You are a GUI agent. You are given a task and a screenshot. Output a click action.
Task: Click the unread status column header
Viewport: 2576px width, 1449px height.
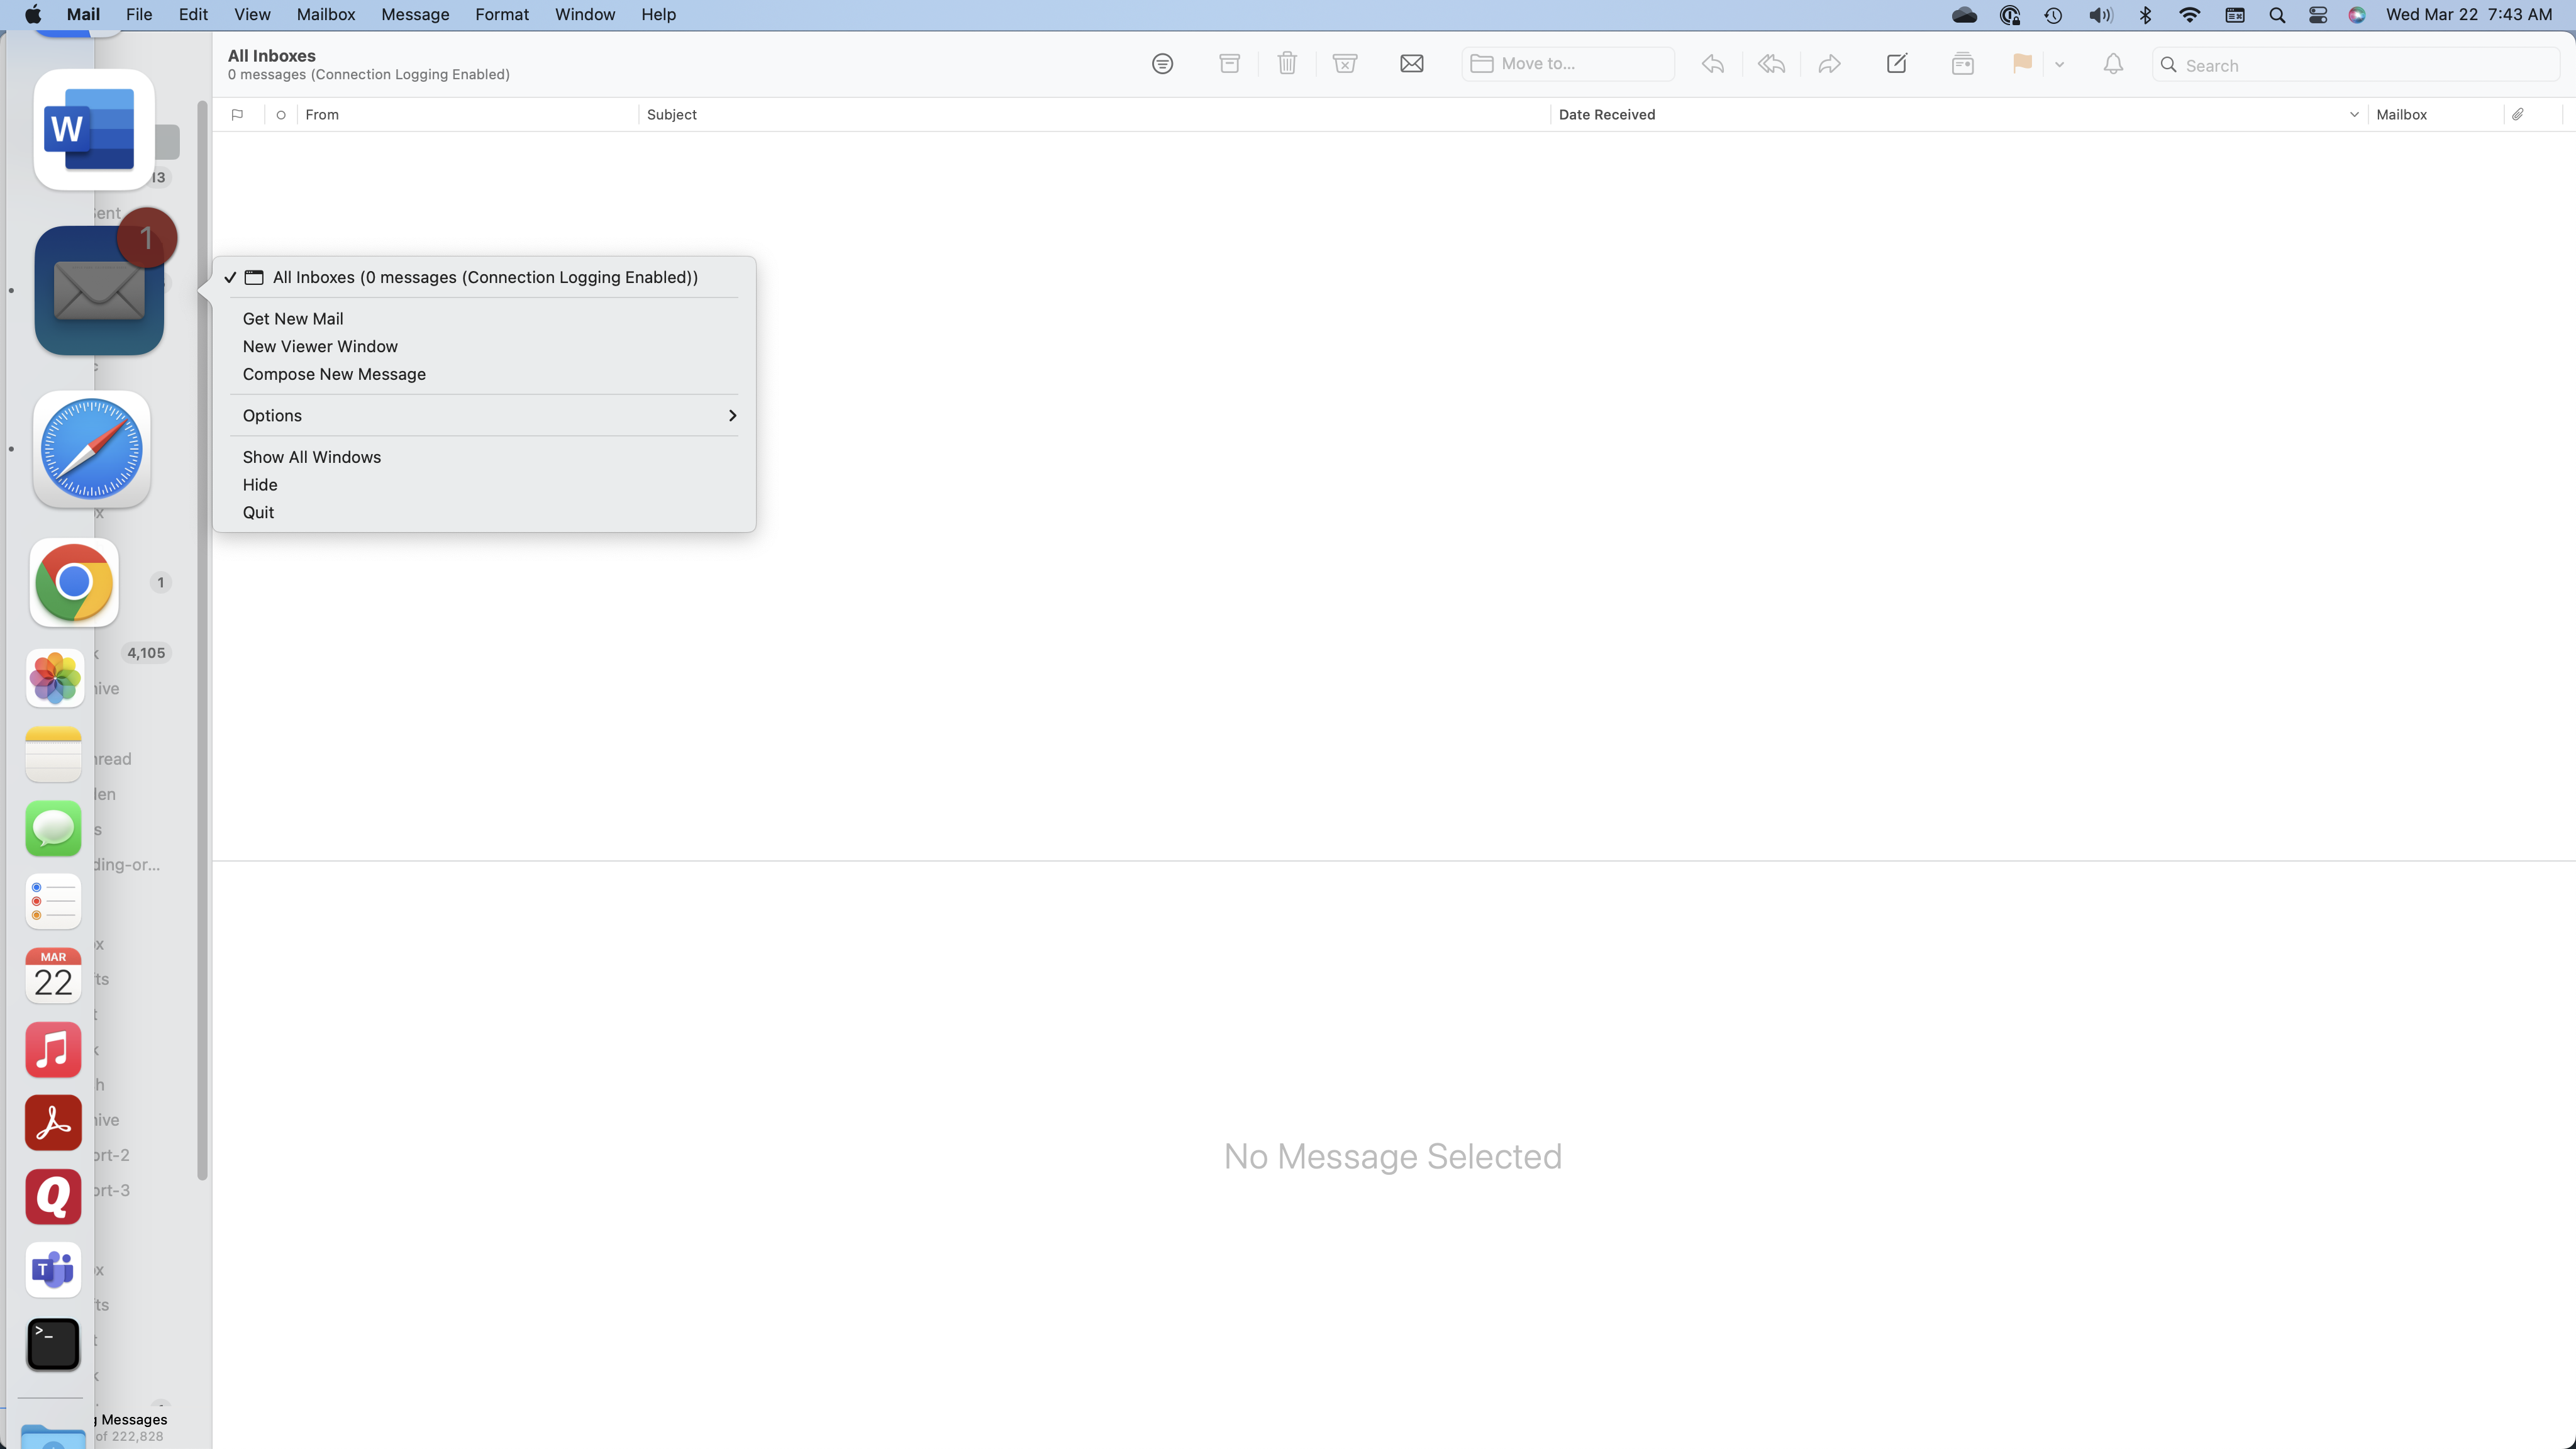pyautogui.click(x=281, y=115)
